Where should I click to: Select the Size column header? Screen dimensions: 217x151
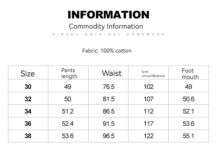tap(28, 73)
